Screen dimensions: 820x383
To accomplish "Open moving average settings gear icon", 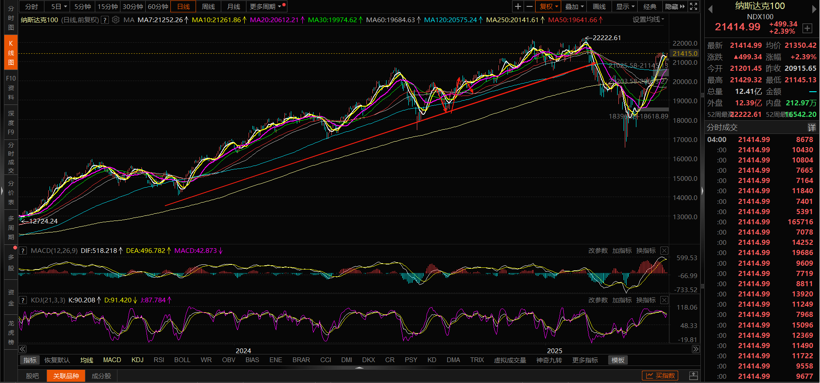I will (115, 20).
